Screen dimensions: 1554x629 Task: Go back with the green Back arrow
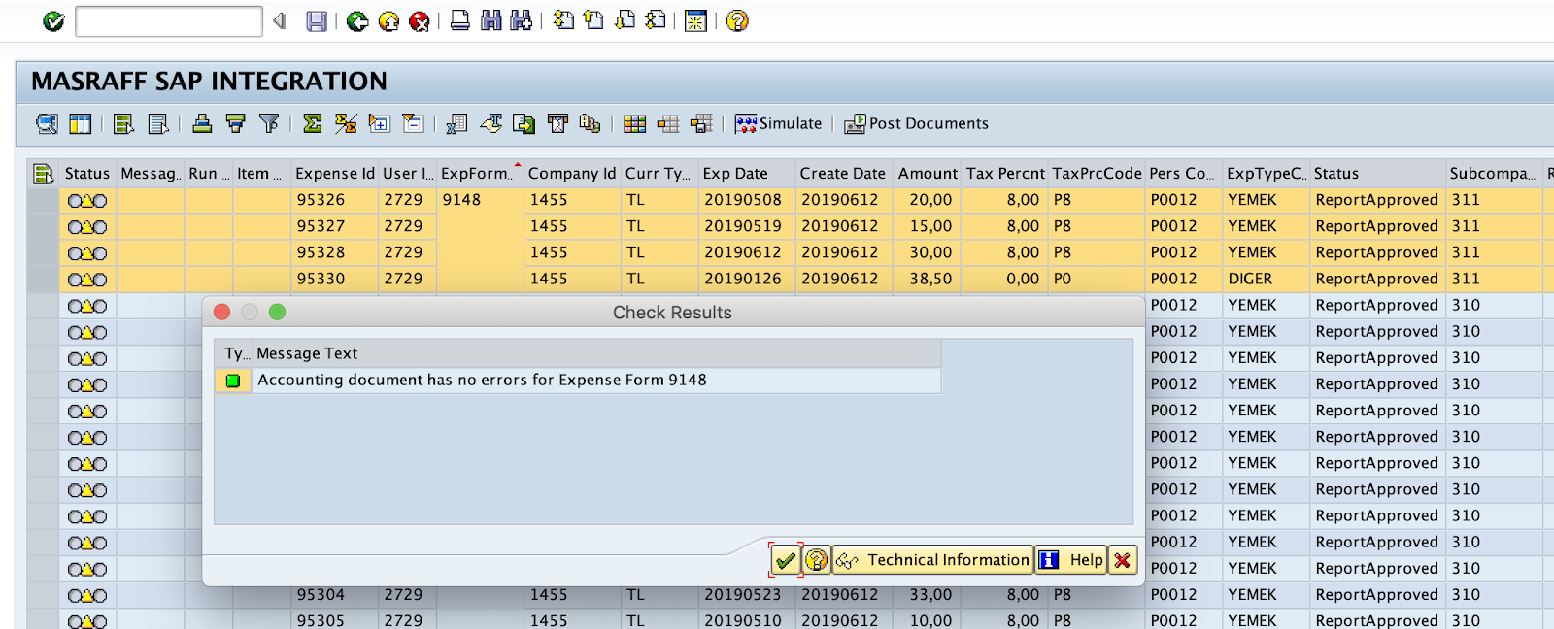(x=357, y=21)
